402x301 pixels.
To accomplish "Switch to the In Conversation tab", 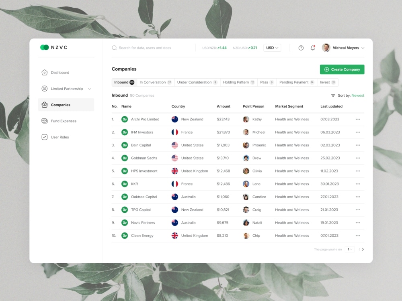I will click(155, 82).
